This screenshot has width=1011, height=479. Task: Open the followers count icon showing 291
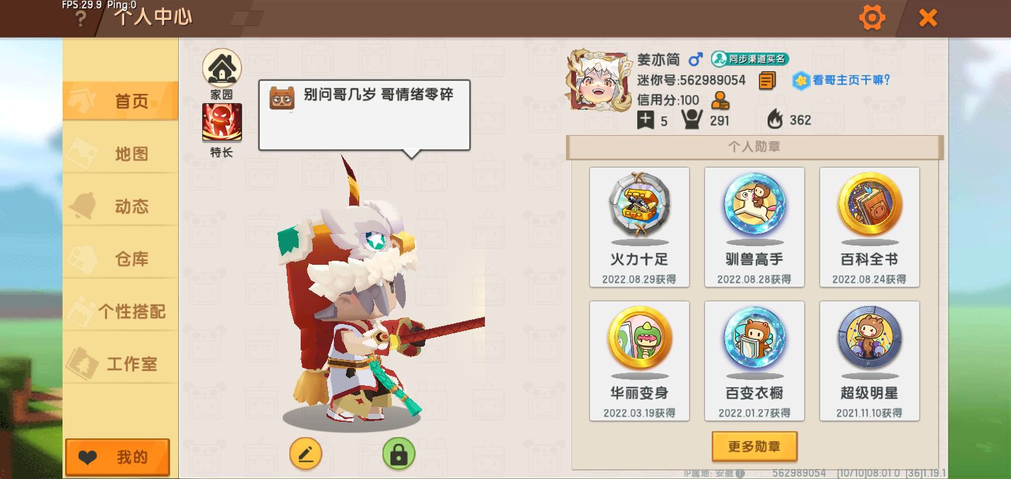tap(692, 120)
